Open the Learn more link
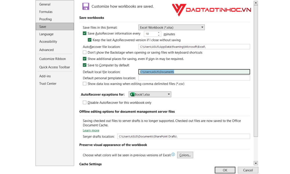The image size is (290, 174). (x=91, y=130)
